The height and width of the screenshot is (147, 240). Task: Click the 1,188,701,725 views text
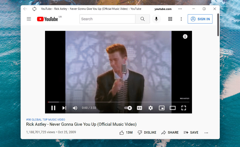[40, 132]
